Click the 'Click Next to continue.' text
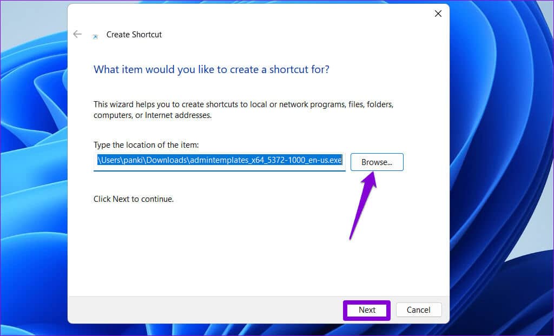 [134, 199]
